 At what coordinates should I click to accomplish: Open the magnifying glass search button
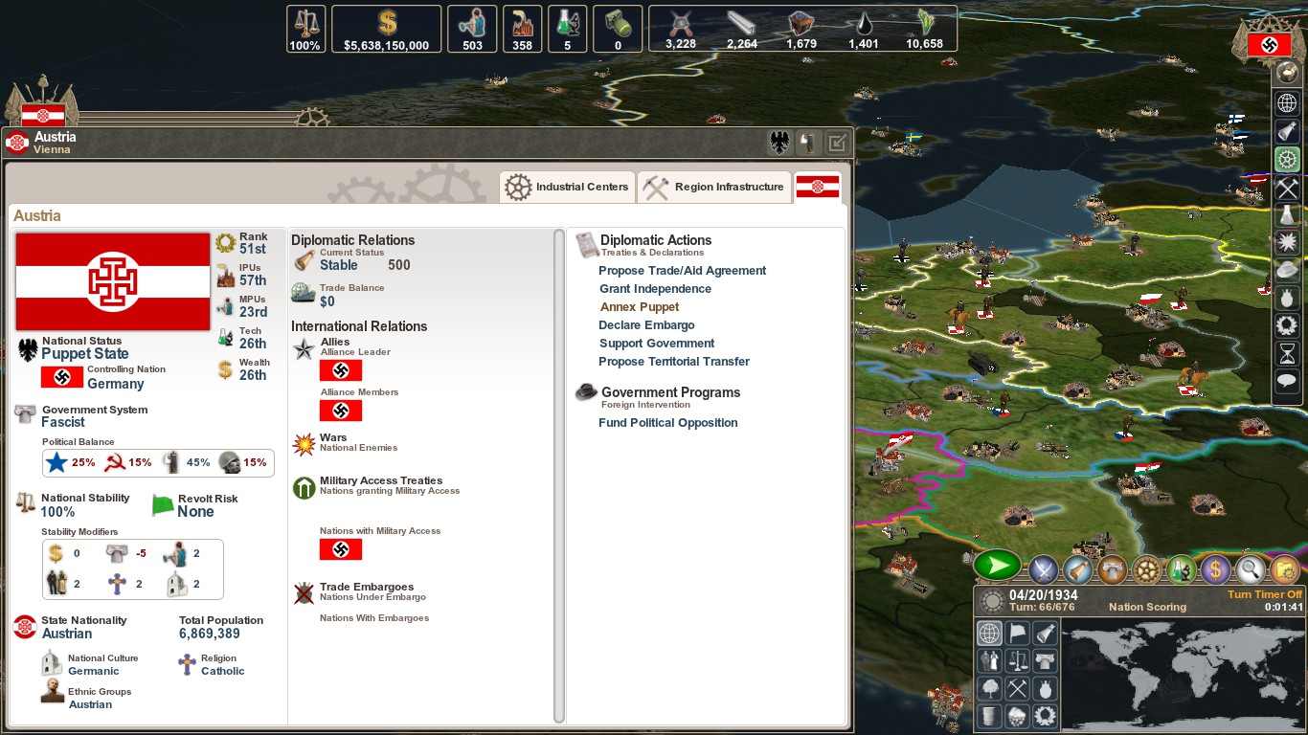pyautogui.click(x=1250, y=570)
